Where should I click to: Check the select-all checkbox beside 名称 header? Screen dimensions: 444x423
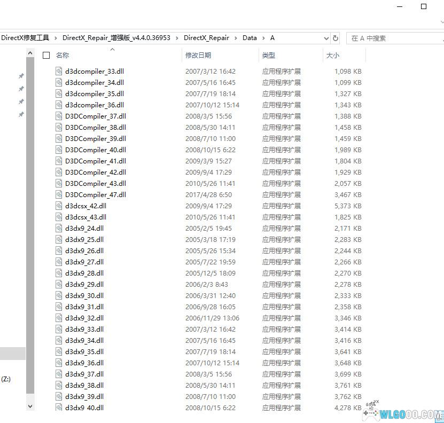(x=46, y=55)
